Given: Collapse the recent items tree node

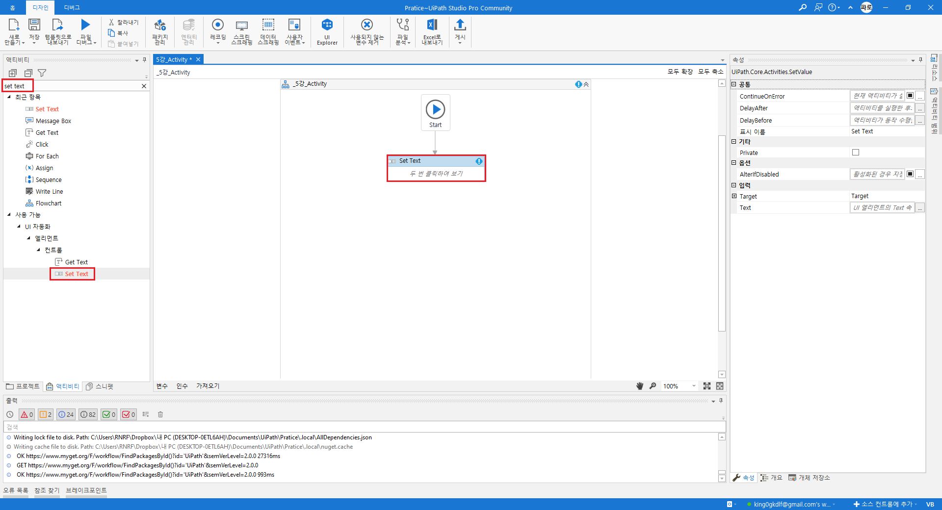Looking at the screenshot, I should [9, 97].
